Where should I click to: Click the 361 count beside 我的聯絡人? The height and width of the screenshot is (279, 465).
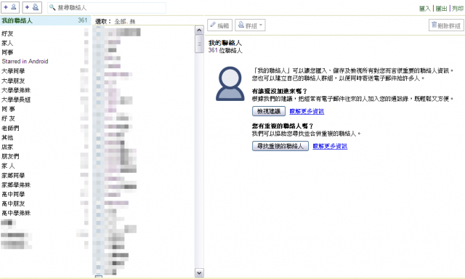83,20
